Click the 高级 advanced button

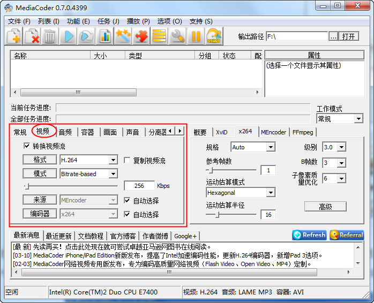pyautogui.click(x=325, y=207)
